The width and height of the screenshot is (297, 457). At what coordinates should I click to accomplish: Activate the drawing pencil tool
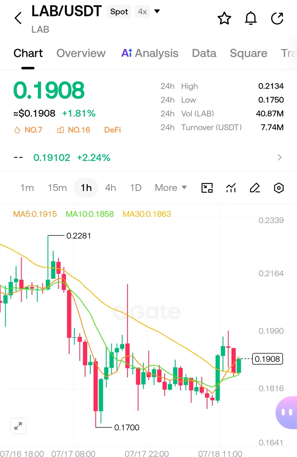pos(255,188)
